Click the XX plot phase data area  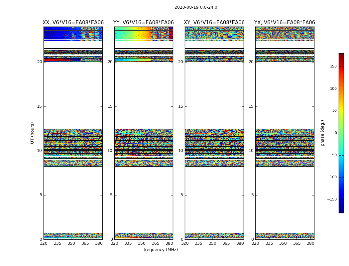73,133
